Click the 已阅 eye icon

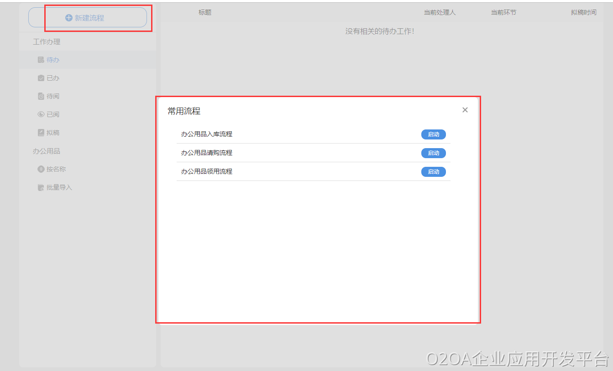[41, 114]
